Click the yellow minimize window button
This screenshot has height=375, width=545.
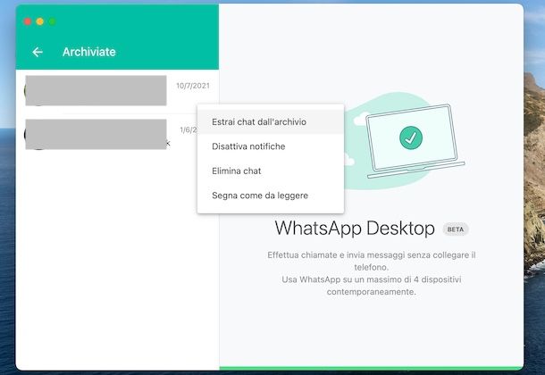pyautogui.click(x=40, y=21)
